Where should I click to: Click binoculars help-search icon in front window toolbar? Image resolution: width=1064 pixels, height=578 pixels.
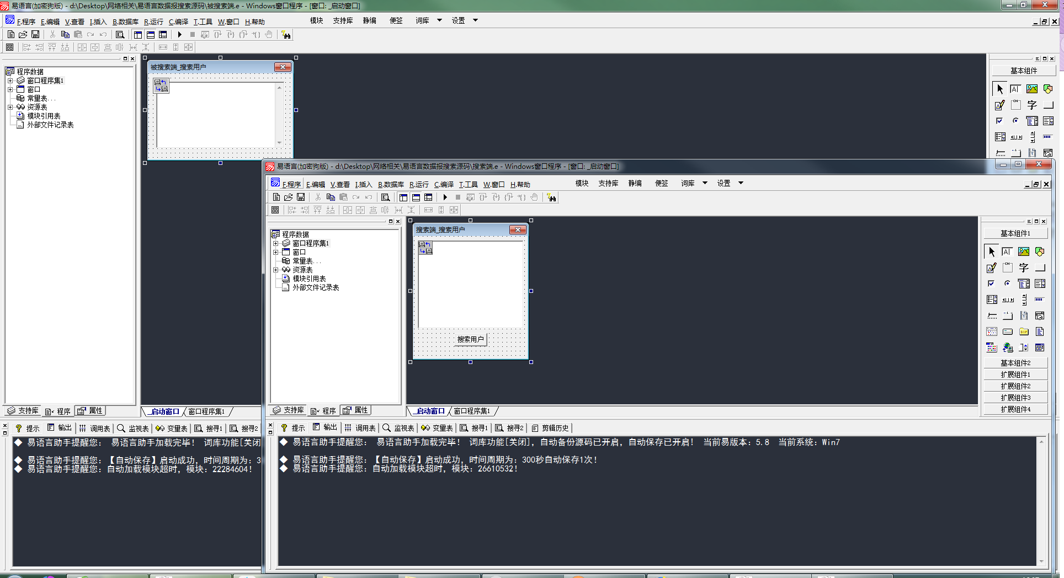[551, 197]
